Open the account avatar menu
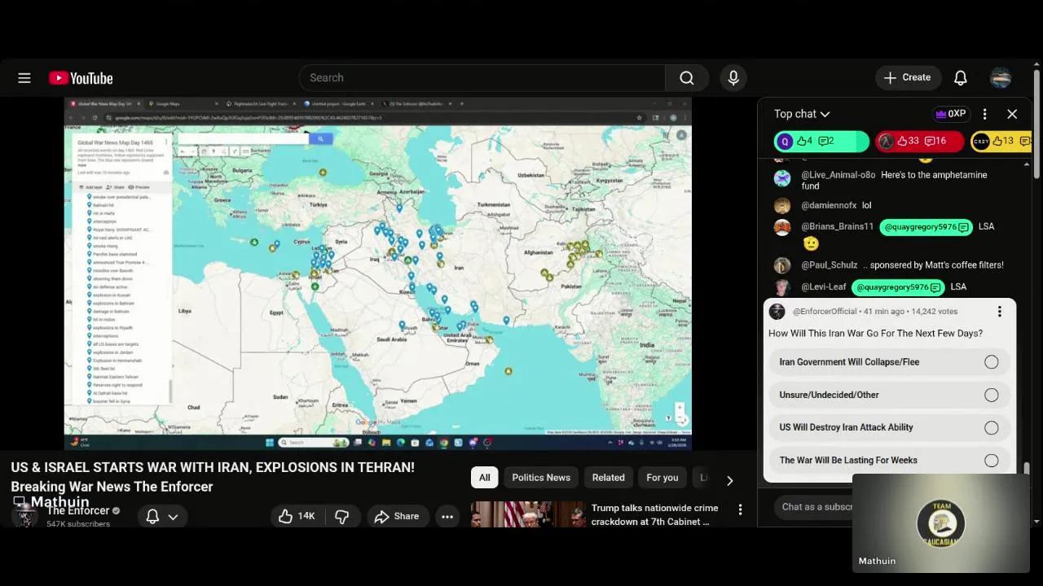This screenshot has width=1043, height=586. (1001, 78)
